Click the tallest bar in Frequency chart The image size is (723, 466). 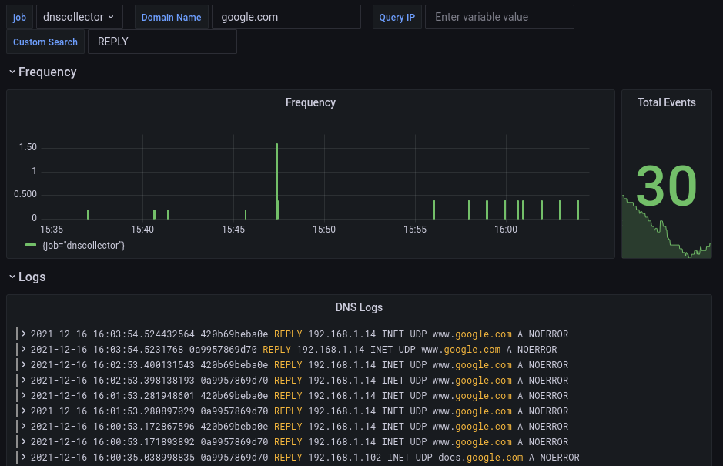coord(277,177)
